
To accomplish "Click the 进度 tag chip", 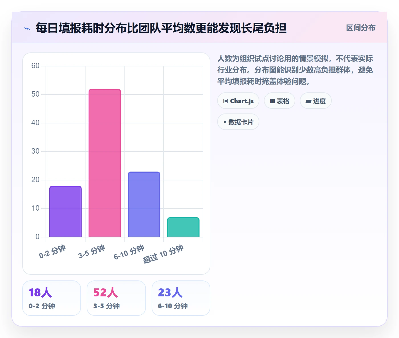I will (316, 101).
